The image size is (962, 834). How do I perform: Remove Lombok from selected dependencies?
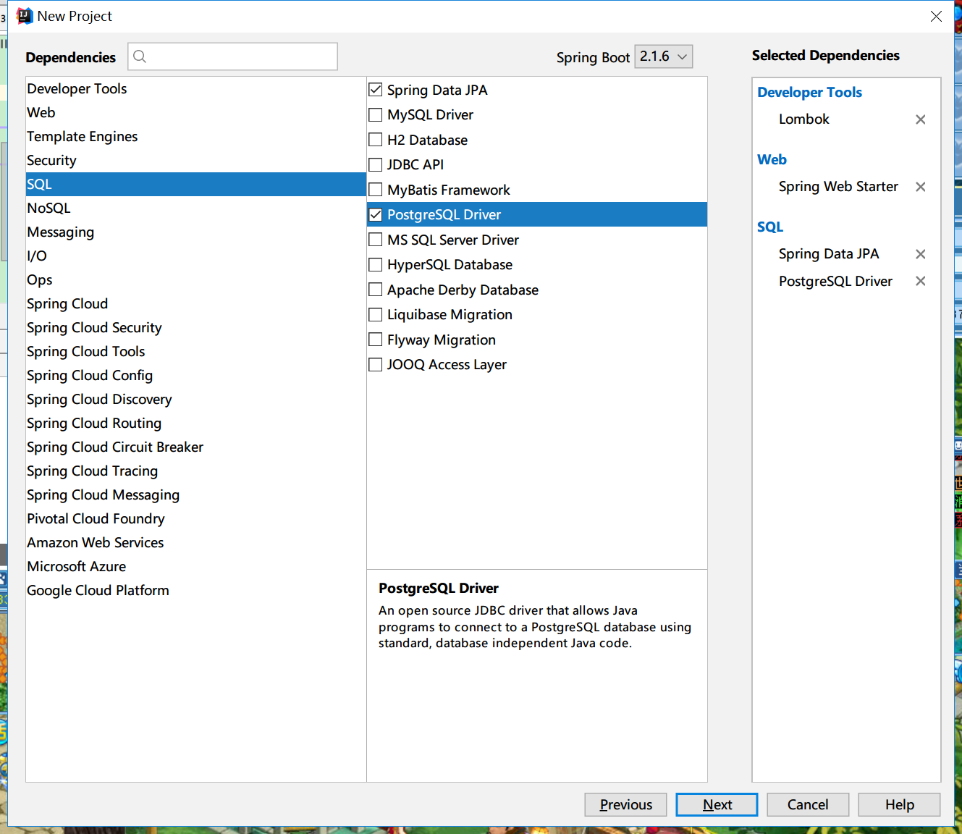pyautogui.click(x=920, y=119)
